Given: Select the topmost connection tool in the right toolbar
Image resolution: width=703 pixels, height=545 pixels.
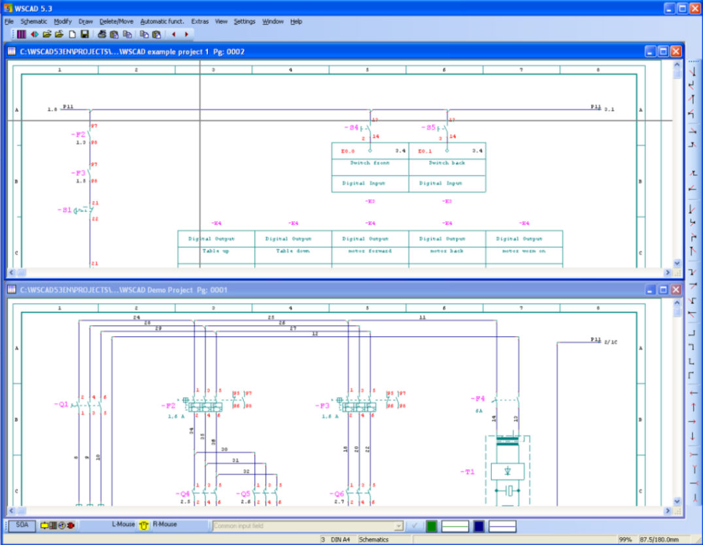Looking at the screenshot, I should (x=693, y=71).
